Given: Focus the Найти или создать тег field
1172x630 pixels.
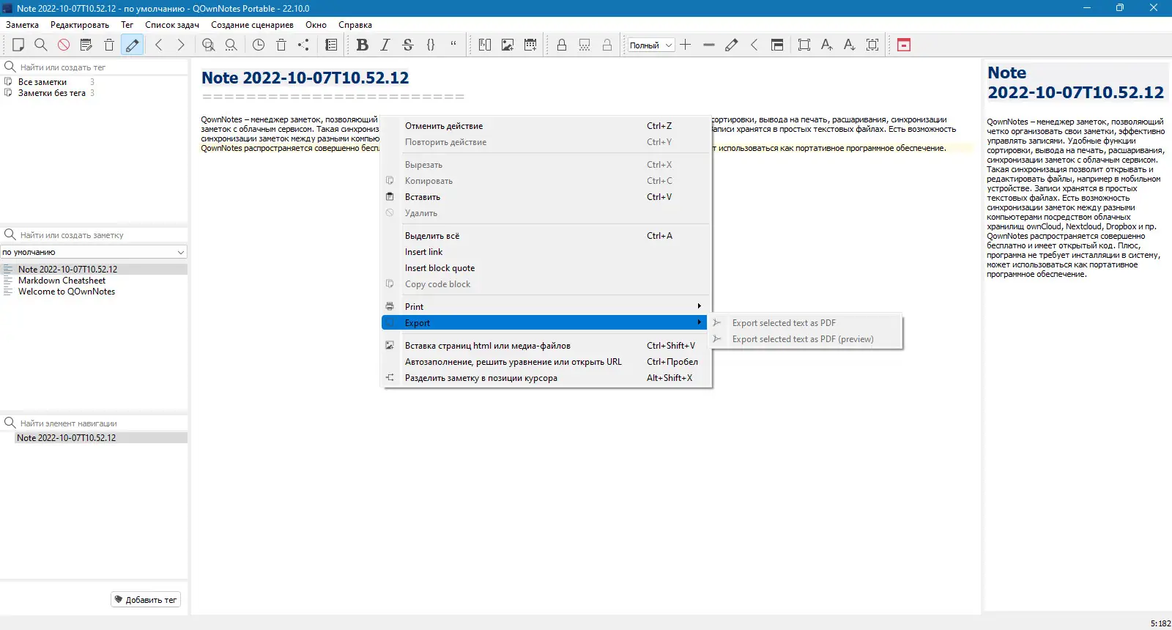Looking at the screenshot, I should [94, 67].
